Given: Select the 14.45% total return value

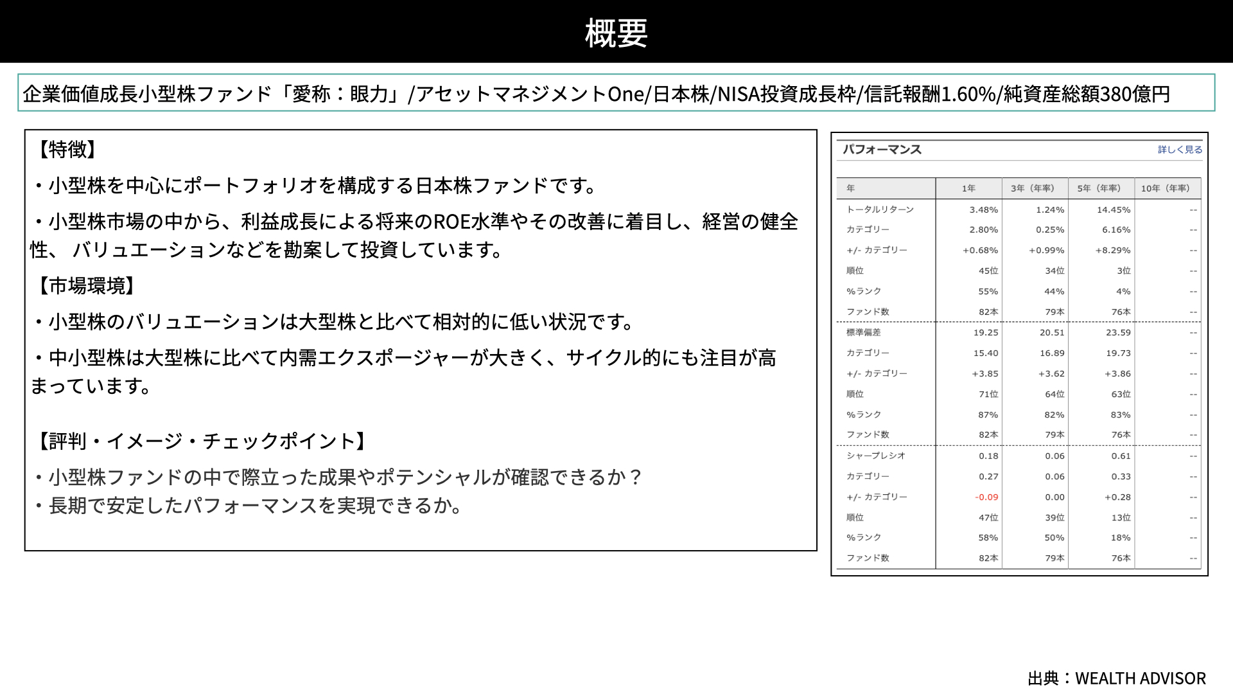Looking at the screenshot, I should pyautogui.click(x=1114, y=209).
